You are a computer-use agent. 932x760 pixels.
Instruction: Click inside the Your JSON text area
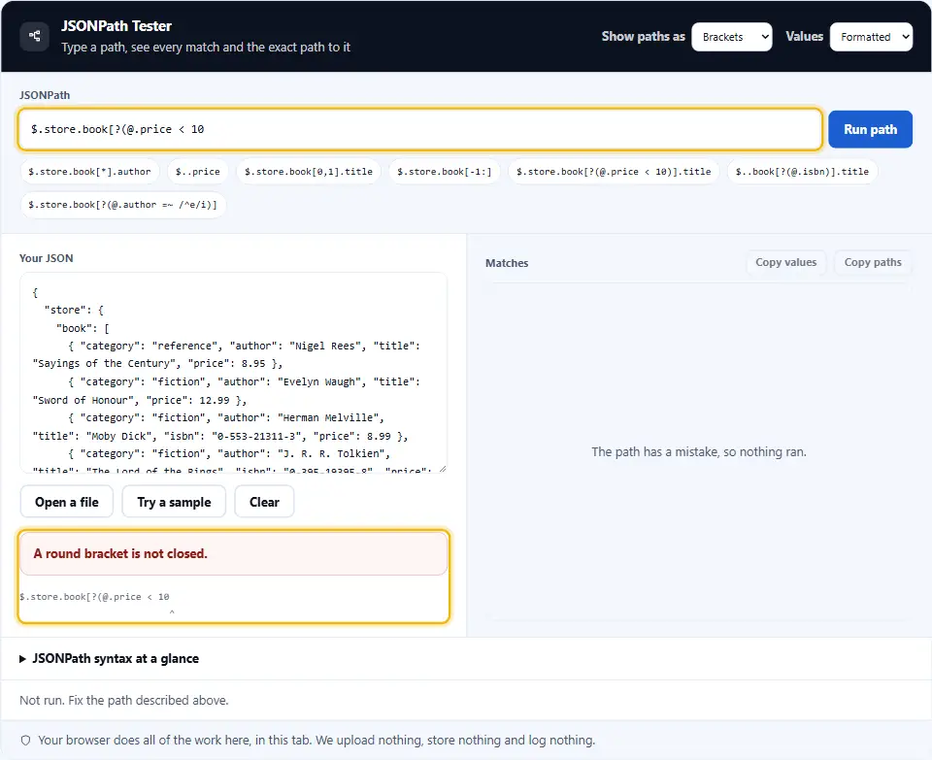(233, 373)
